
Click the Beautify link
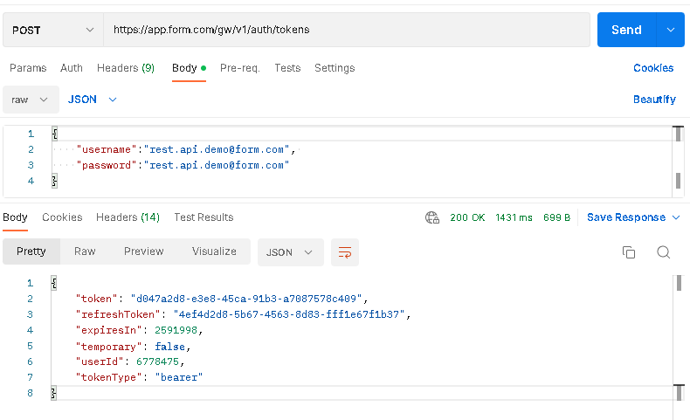pyautogui.click(x=653, y=100)
